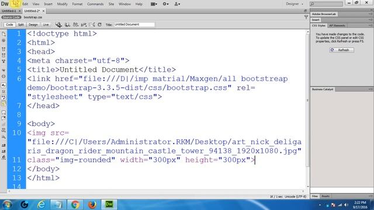Open the Files panel tab

315,196
